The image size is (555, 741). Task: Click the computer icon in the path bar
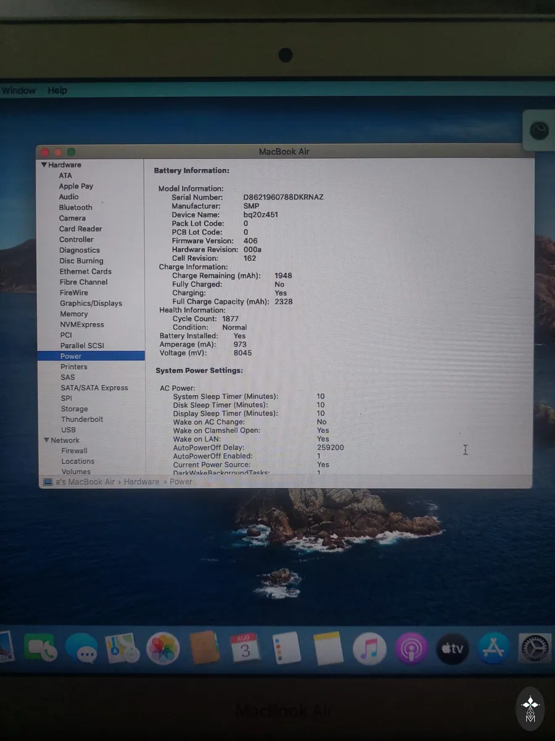[48, 482]
